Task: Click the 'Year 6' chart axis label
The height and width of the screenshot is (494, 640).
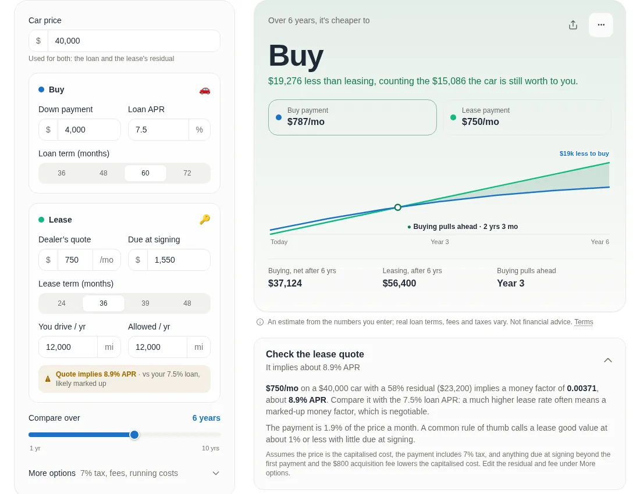Action: coord(600,242)
